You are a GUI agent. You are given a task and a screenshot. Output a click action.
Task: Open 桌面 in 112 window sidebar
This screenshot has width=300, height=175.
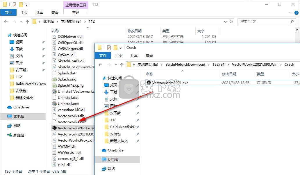pos(19,42)
